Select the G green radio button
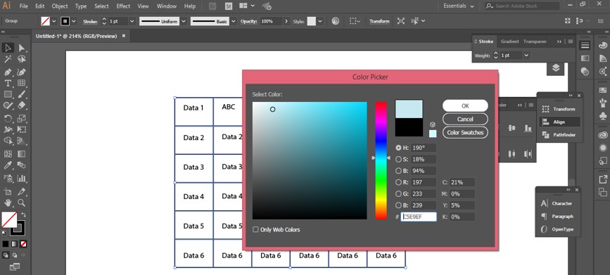The height and width of the screenshot is (275, 610). coord(398,193)
